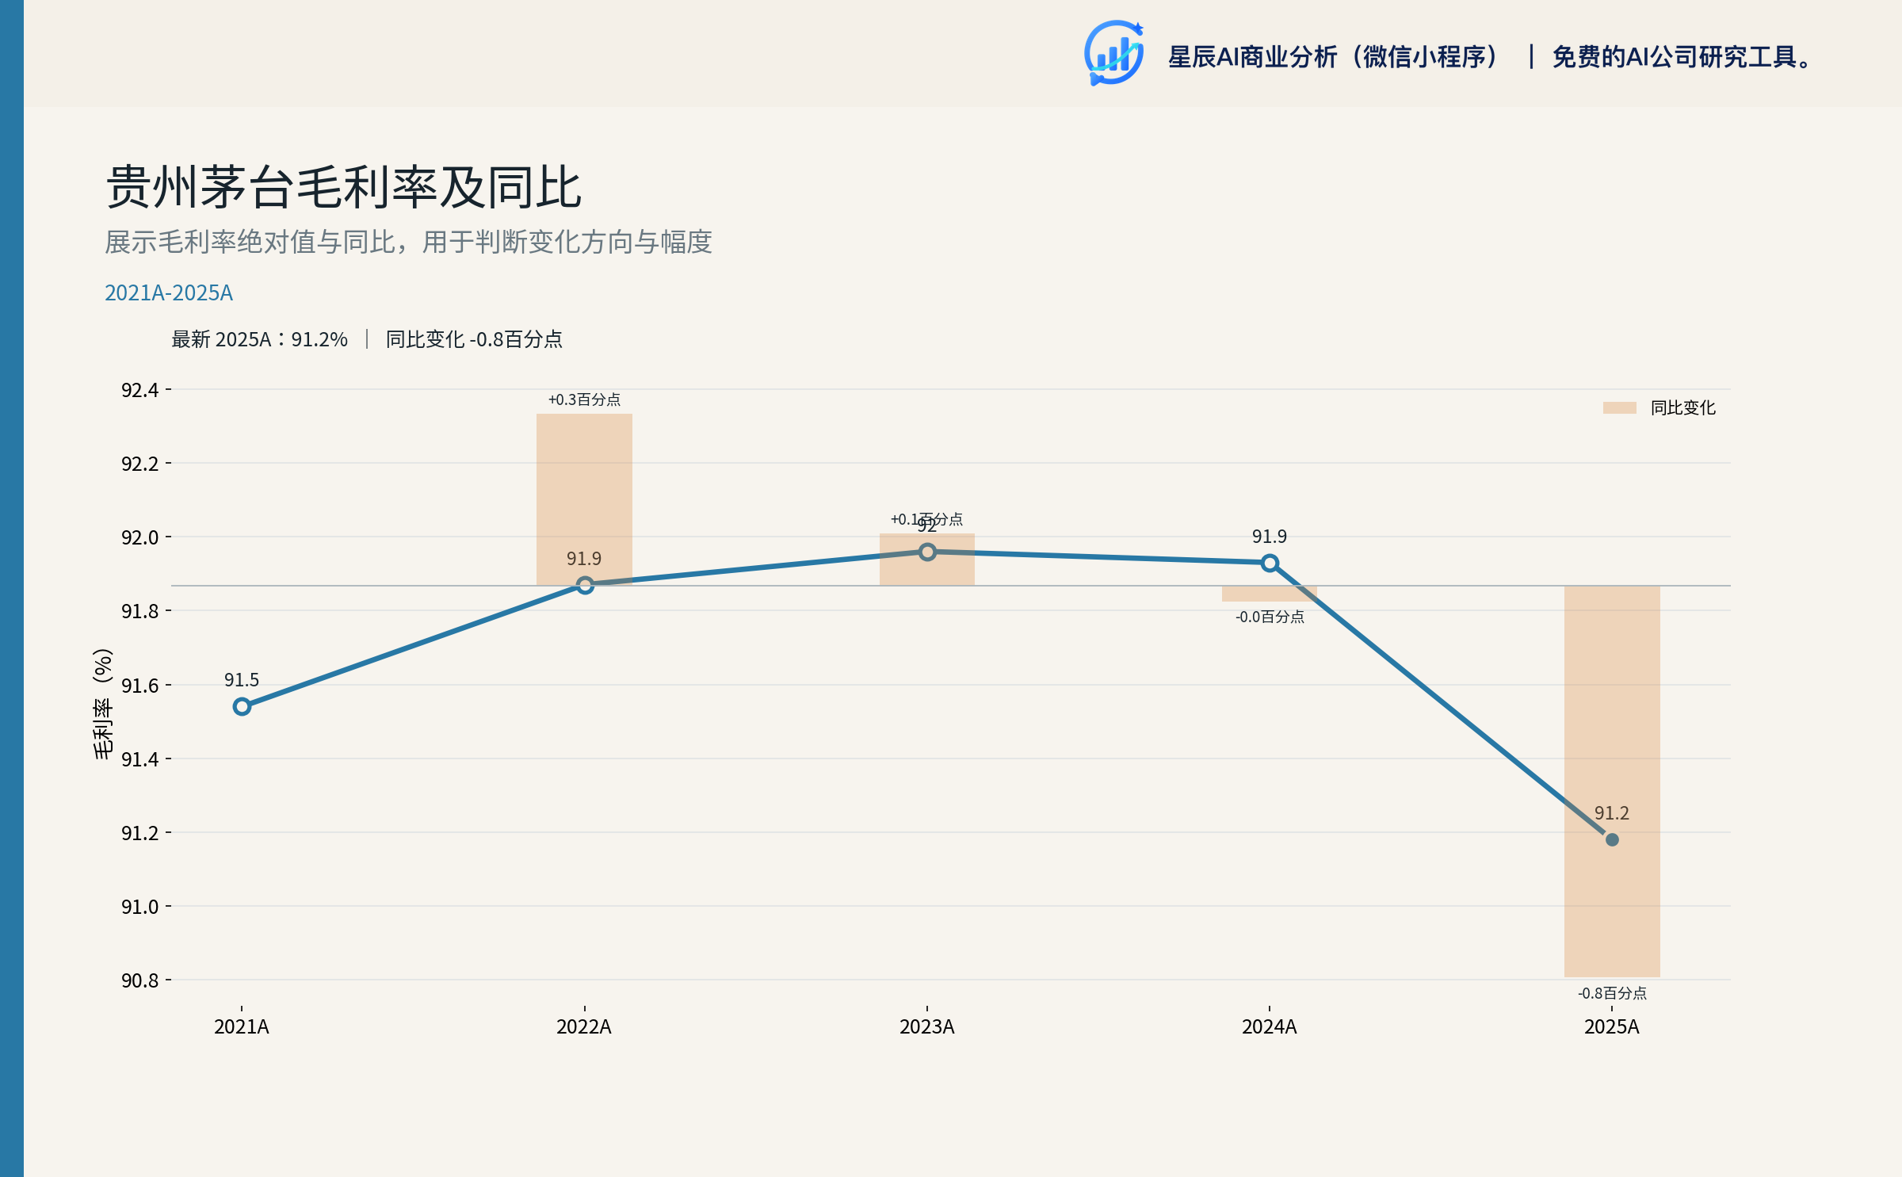This screenshot has width=1902, height=1177.
Task: Click the -0.8百分点 bar label
Action: click(x=1612, y=993)
